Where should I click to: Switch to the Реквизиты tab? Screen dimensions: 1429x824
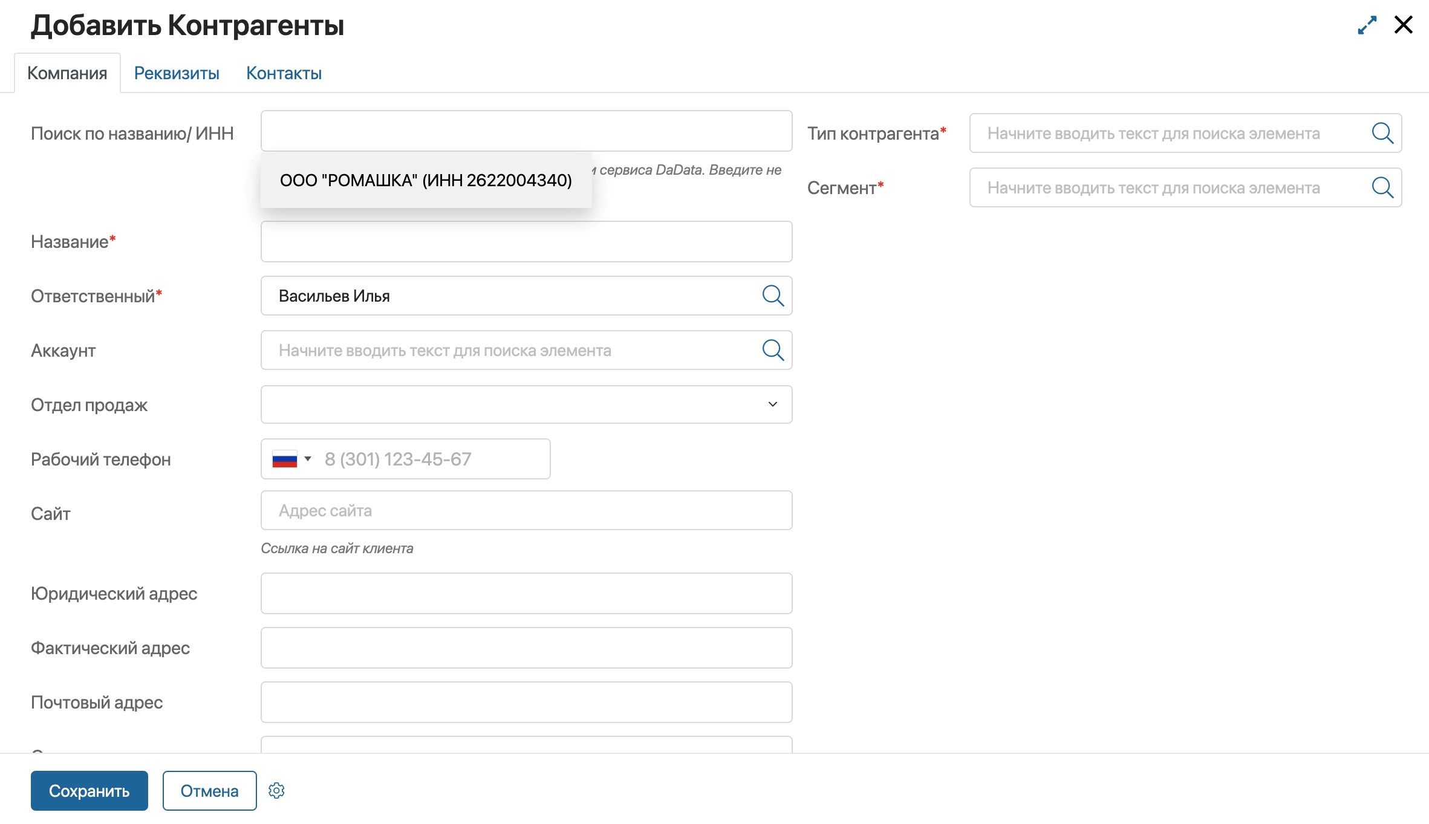[x=175, y=73]
